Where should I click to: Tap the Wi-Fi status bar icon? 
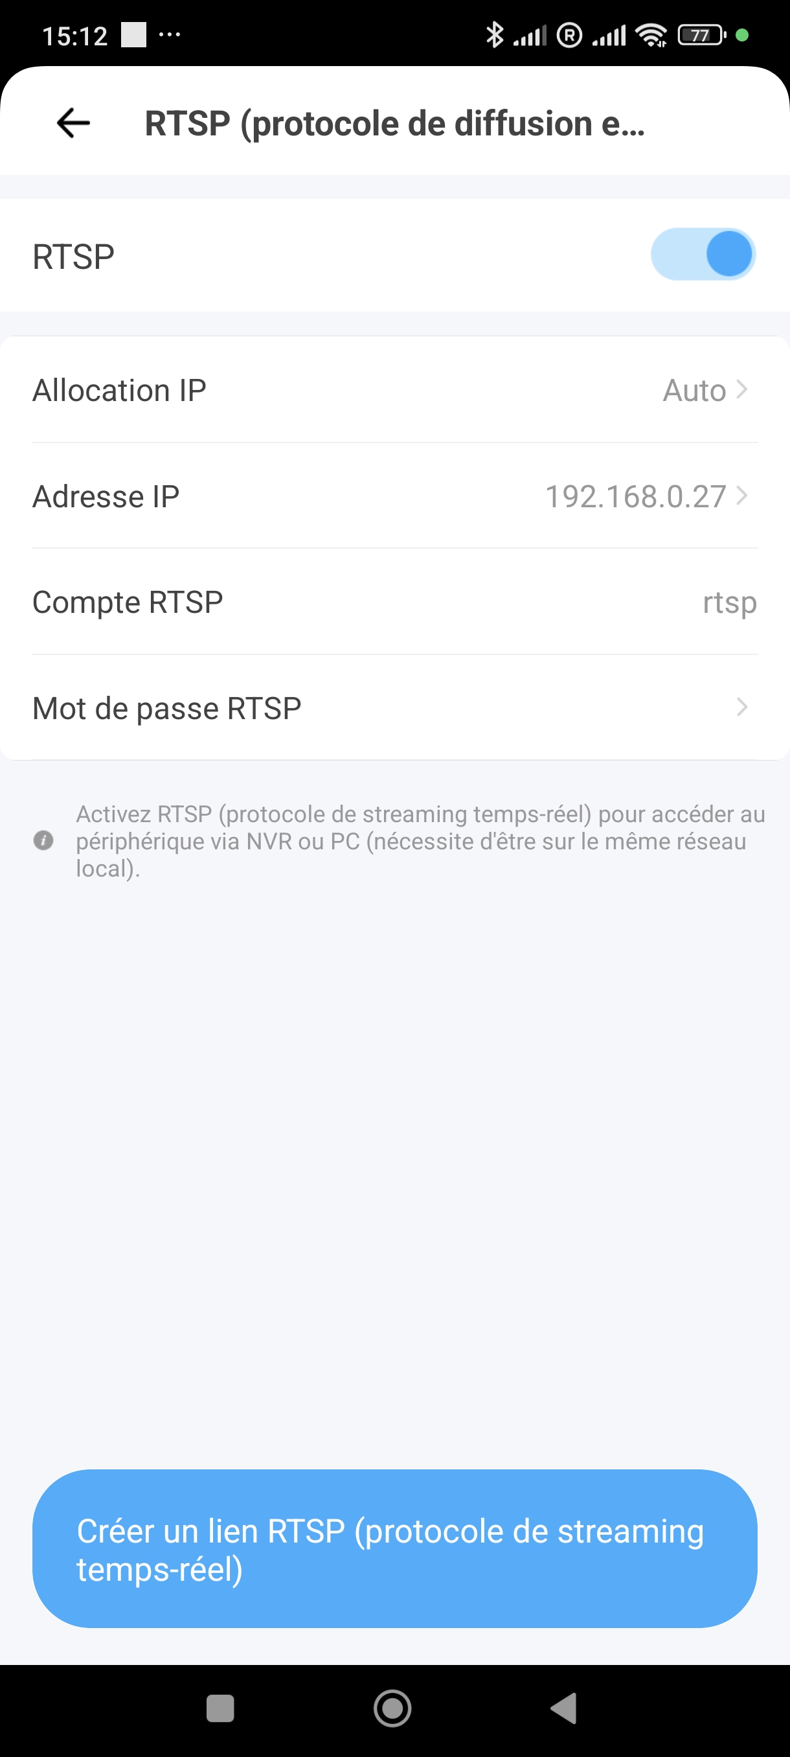(x=651, y=35)
